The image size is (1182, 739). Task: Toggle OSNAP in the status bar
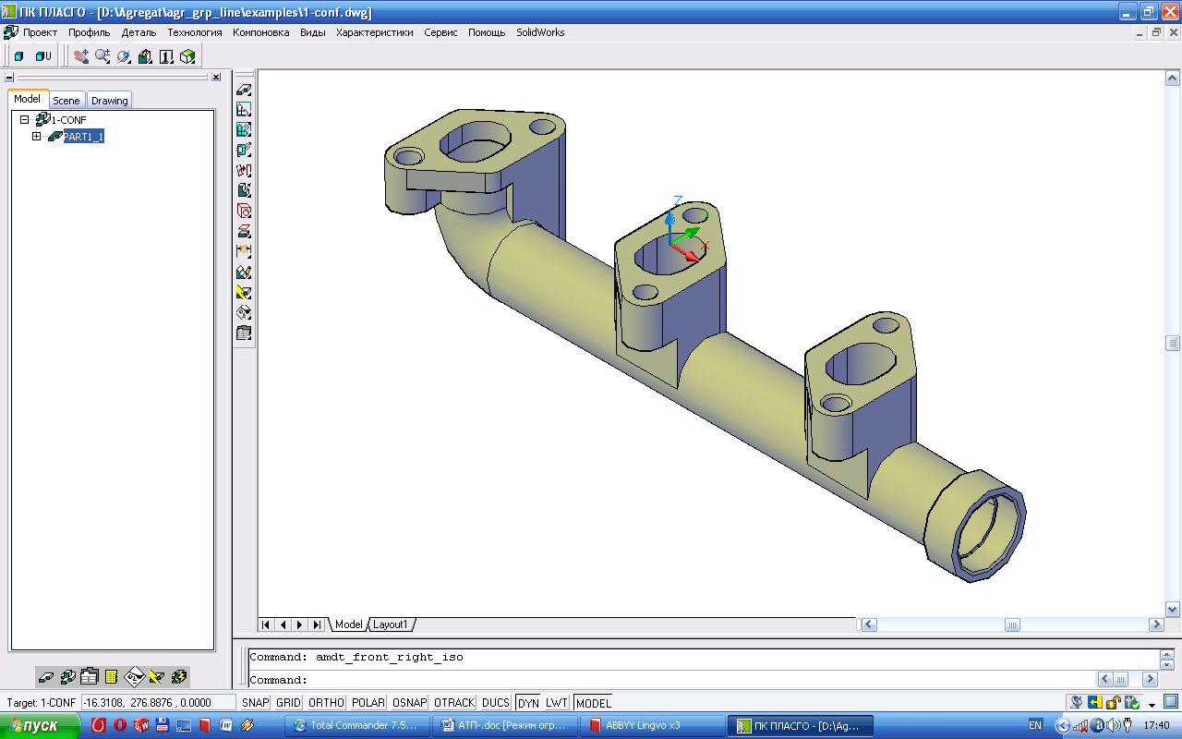tap(409, 703)
